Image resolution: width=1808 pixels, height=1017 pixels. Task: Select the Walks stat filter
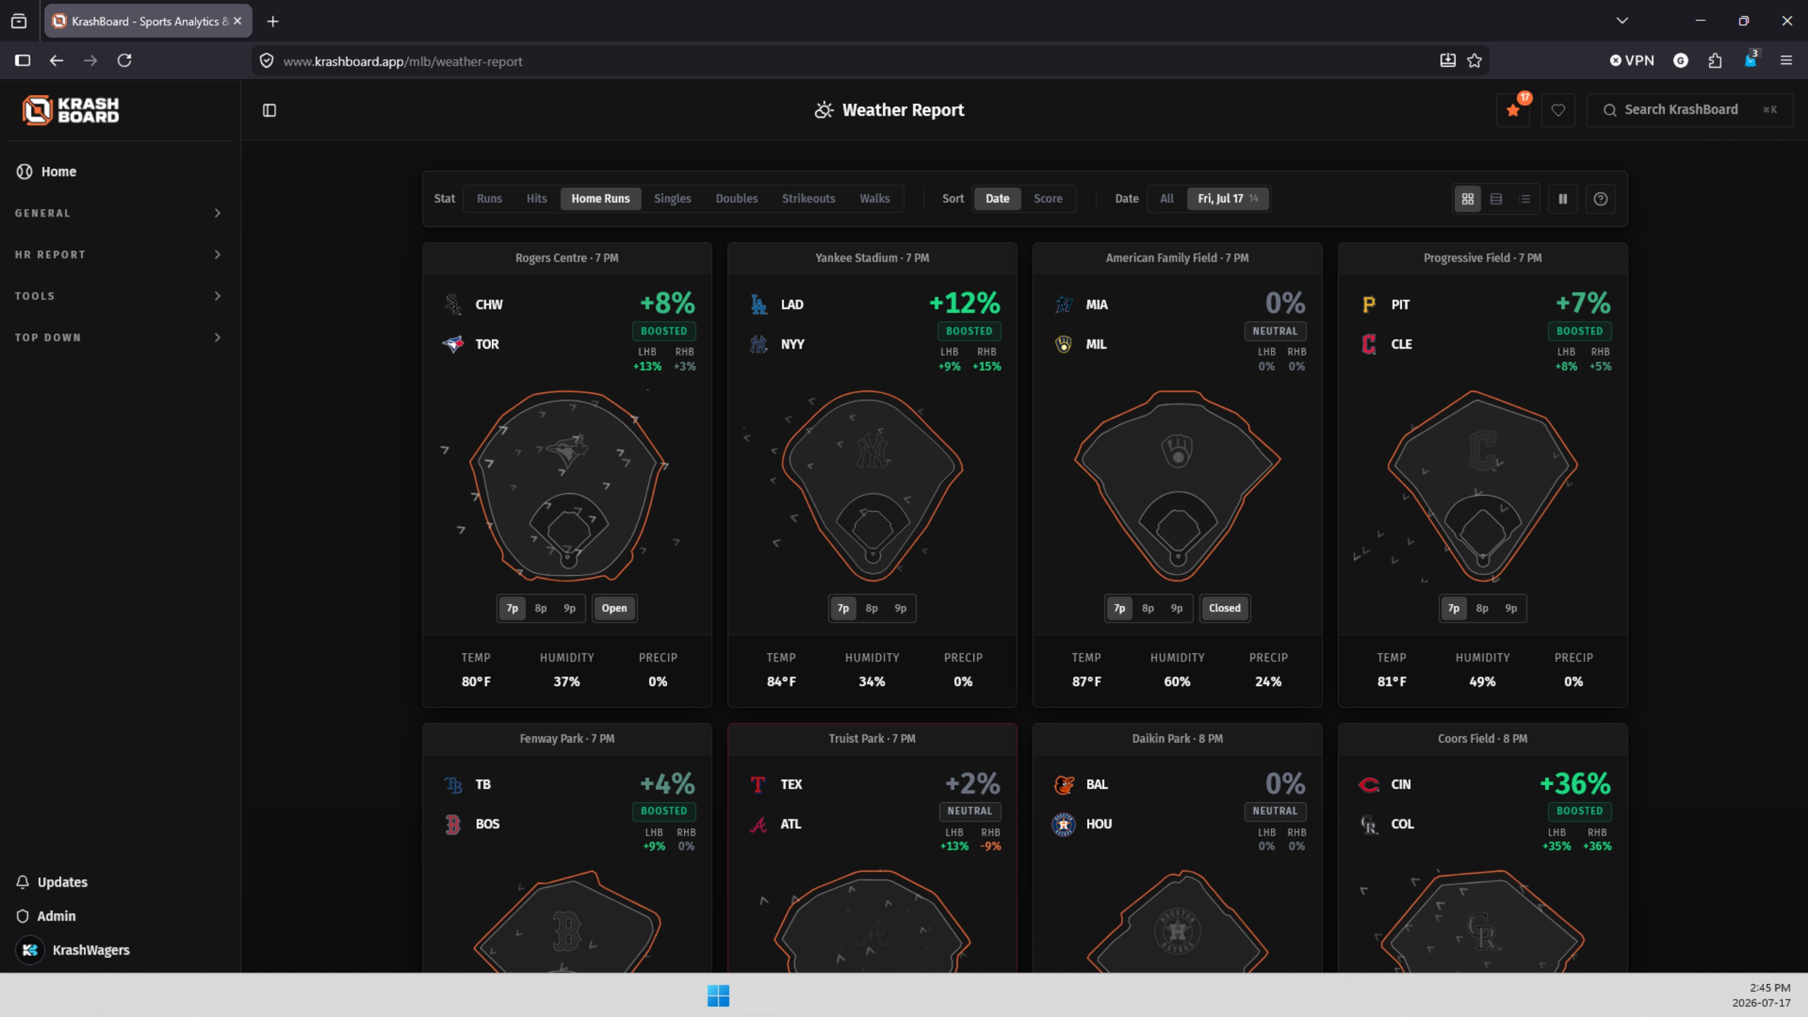875,199
